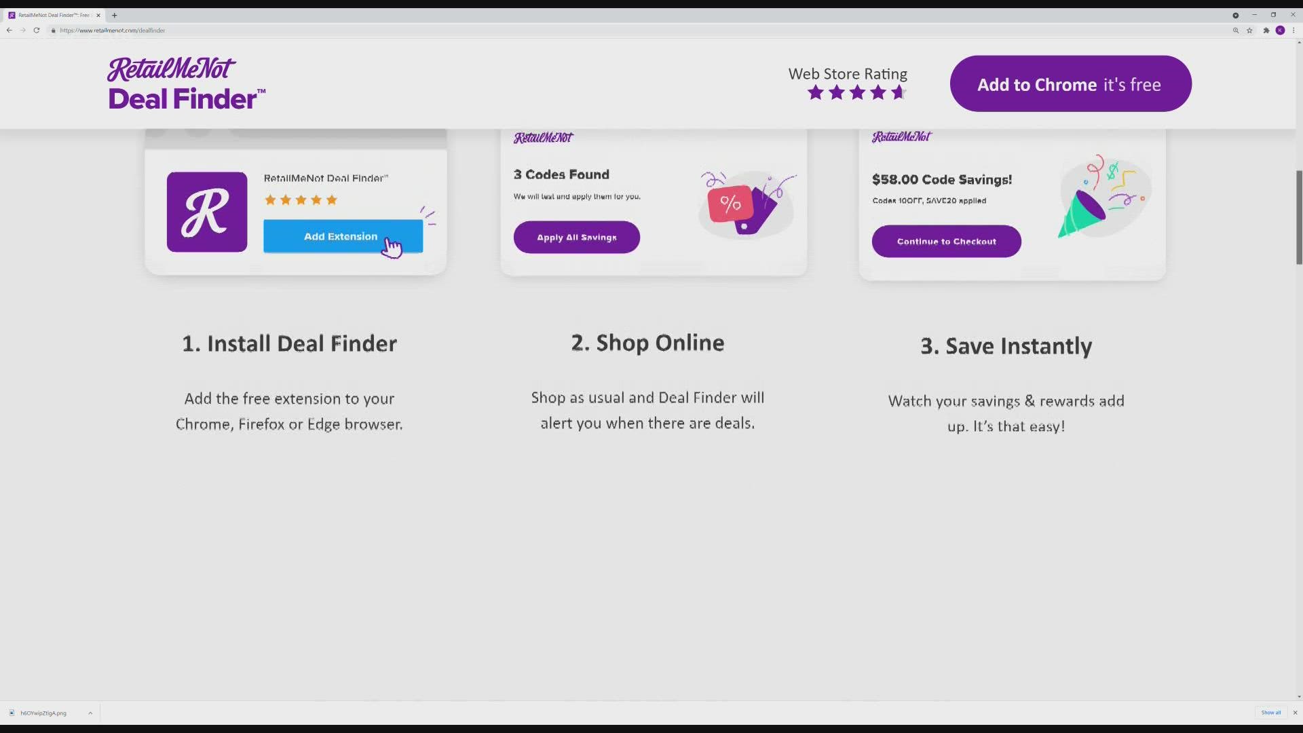Click Continue to Checkout button
The height and width of the screenshot is (733, 1303).
(946, 242)
